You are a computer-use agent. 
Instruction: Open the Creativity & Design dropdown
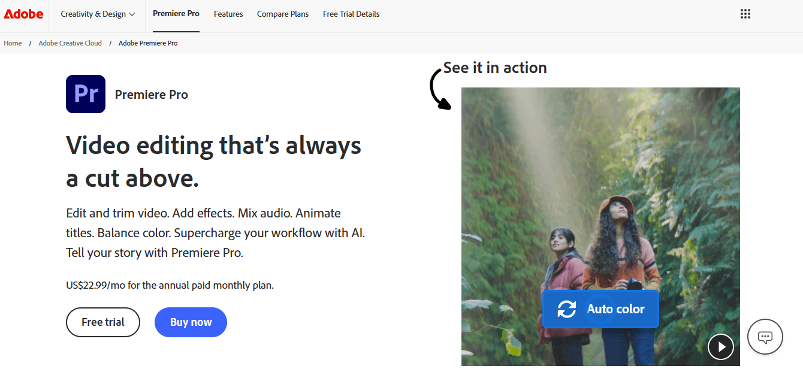pyautogui.click(x=96, y=13)
